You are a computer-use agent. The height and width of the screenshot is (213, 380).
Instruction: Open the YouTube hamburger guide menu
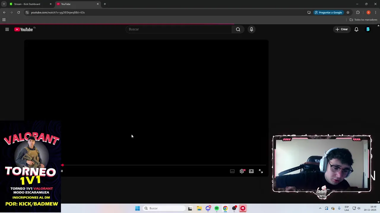click(7, 29)
